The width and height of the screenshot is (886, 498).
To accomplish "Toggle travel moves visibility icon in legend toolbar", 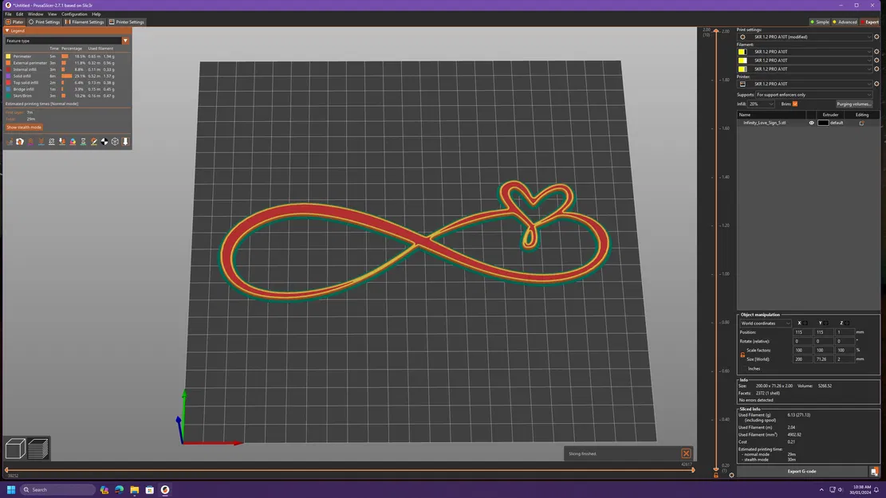I will 10,142.
